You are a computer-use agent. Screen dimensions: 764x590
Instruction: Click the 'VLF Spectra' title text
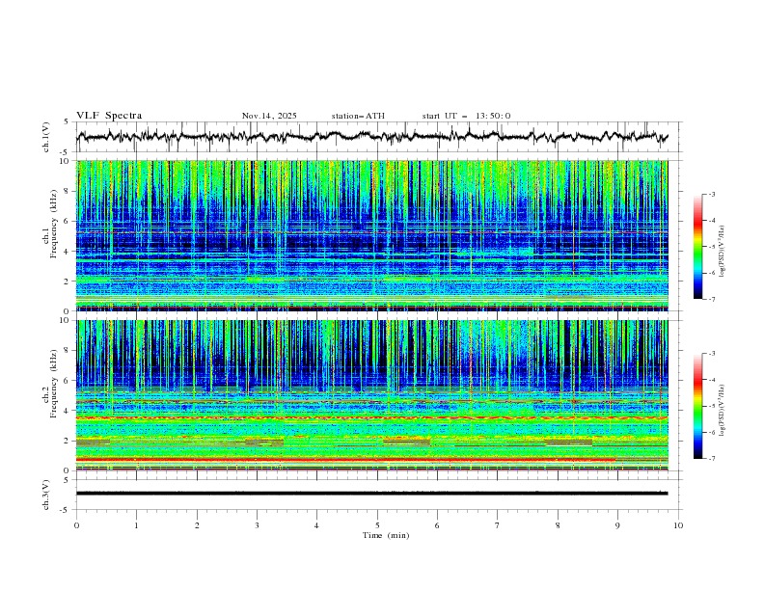(109, 116)
